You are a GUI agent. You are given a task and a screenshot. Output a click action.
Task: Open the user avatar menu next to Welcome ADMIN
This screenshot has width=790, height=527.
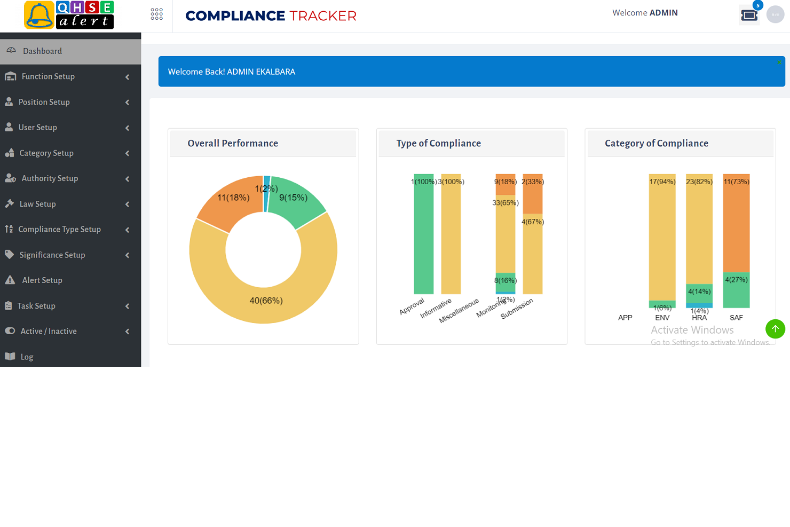775,14
